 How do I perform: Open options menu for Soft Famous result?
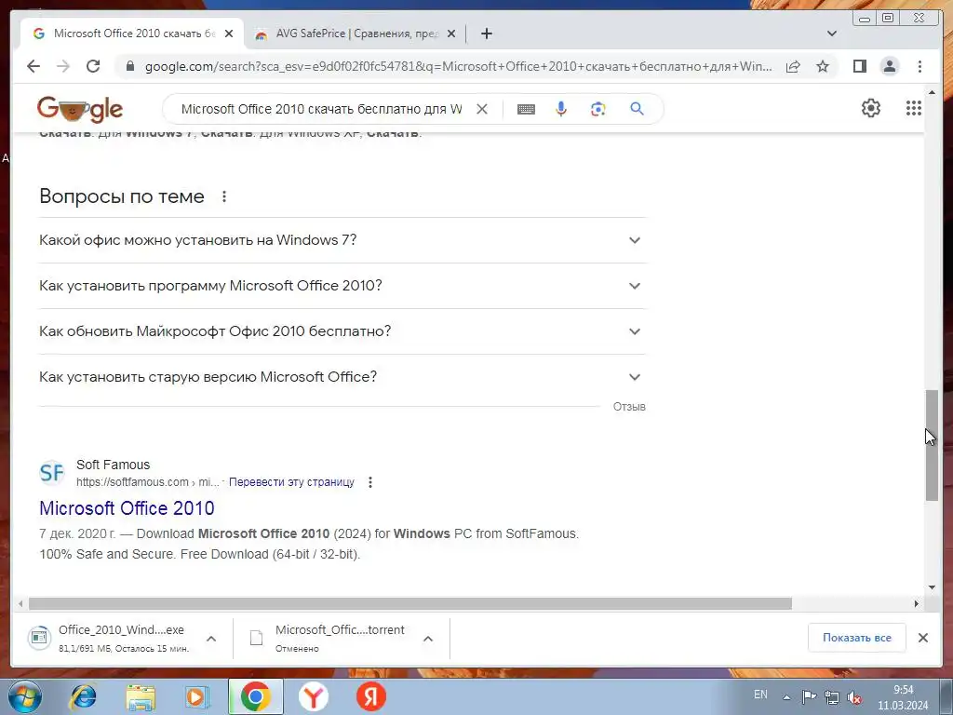click(x=370, y=482)
